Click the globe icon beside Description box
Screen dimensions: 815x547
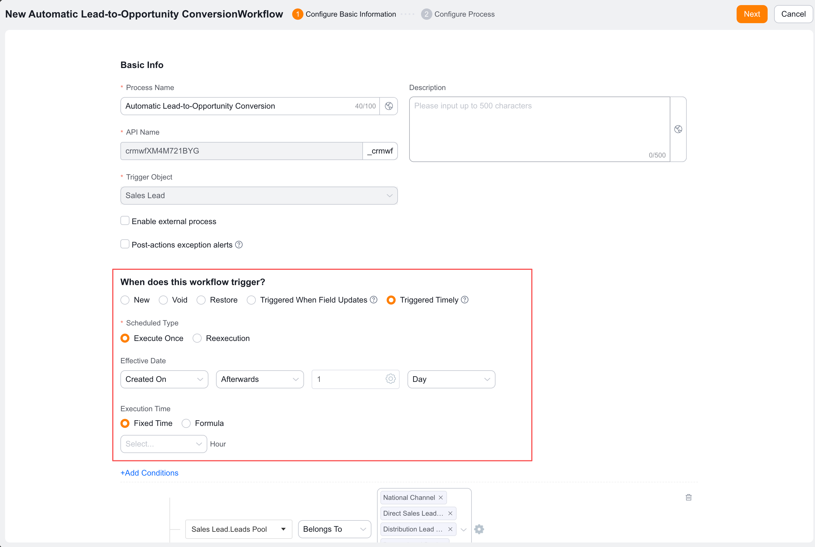click(x=678, y=129)
